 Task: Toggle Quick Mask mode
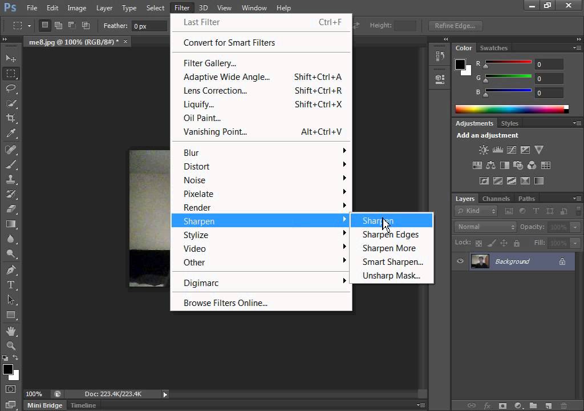pyautogui.click(x=11, y=389)
